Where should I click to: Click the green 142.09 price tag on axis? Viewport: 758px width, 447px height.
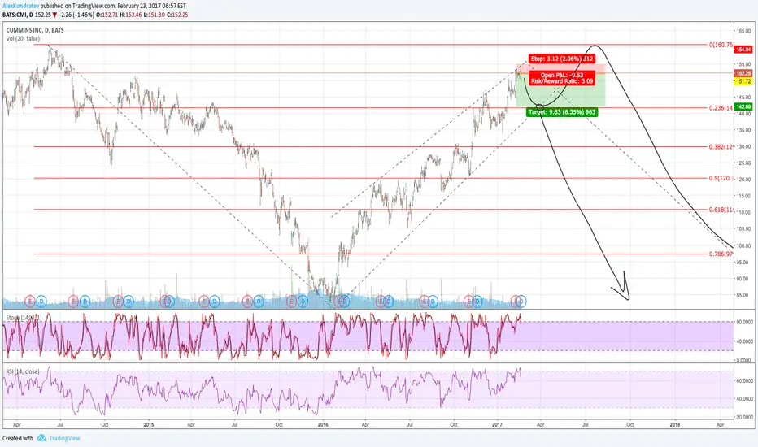point(743,106)
